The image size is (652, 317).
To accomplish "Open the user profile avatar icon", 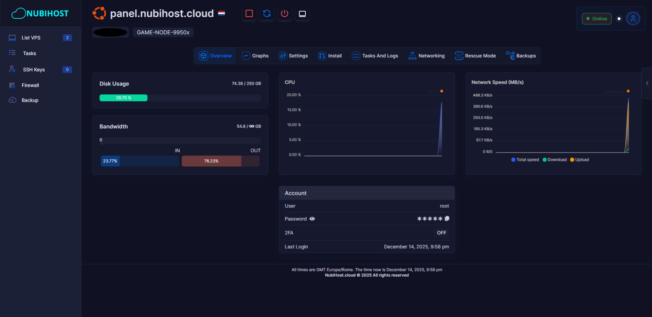I will 633,19.
